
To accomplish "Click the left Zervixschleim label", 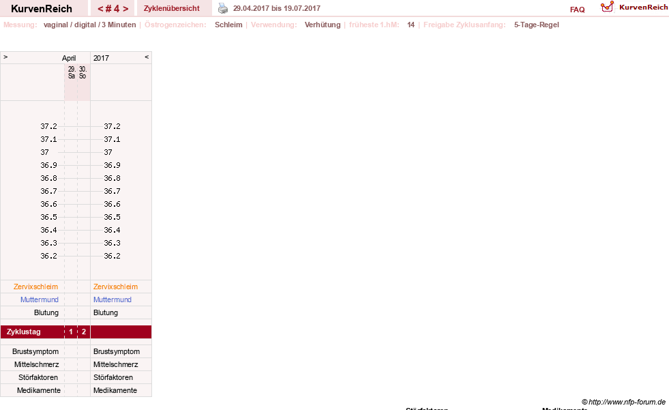I will [35, 287].
